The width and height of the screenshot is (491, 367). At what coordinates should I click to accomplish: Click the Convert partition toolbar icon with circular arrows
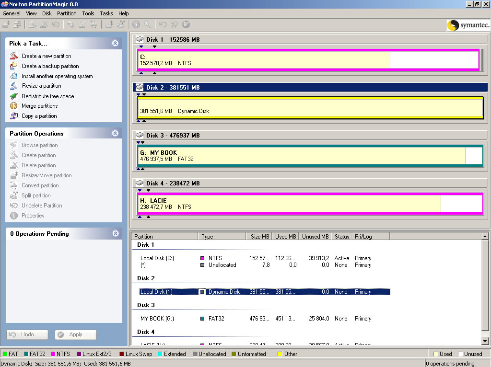tap(94, 24)
